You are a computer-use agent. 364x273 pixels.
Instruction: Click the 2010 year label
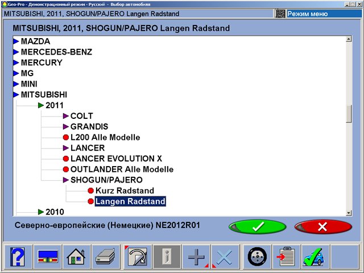pyautogui.click(x=55, y=212)
